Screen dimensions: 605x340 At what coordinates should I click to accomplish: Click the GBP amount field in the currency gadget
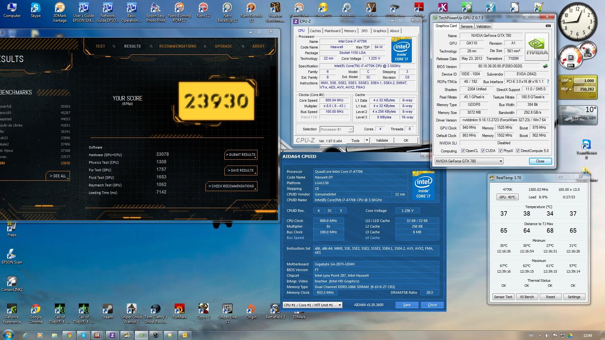(x=585, y=81)
